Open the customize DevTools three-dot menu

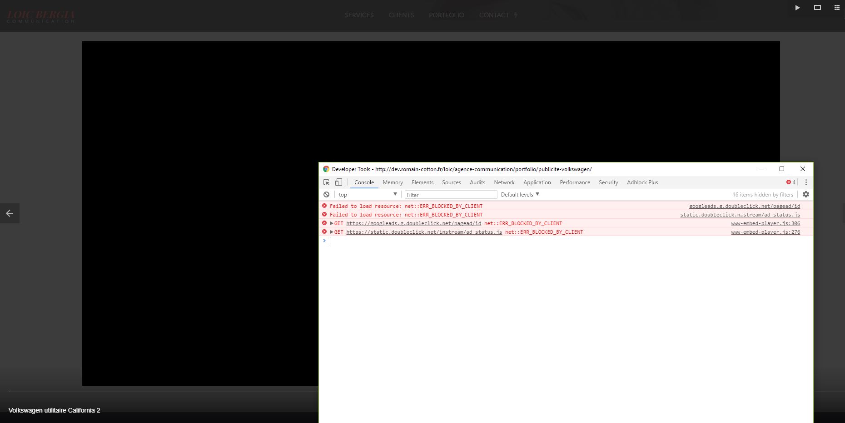click(x=806, y=182)
